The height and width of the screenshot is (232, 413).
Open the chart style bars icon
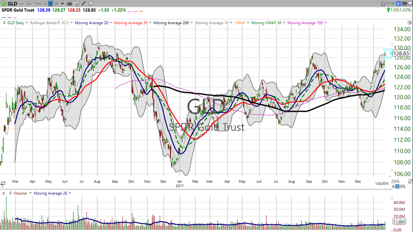pyautogui.click(x=69, y=4)
